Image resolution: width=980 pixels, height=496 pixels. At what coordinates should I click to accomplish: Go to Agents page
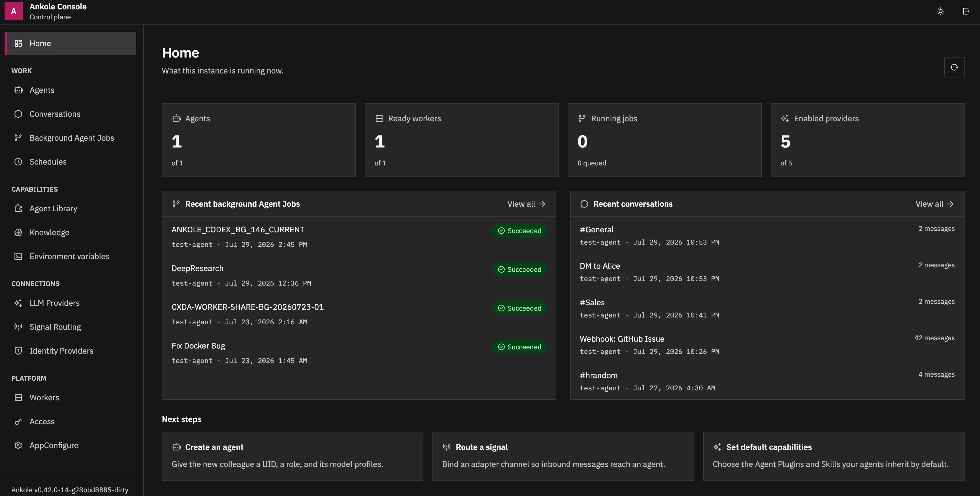point(70,90)
